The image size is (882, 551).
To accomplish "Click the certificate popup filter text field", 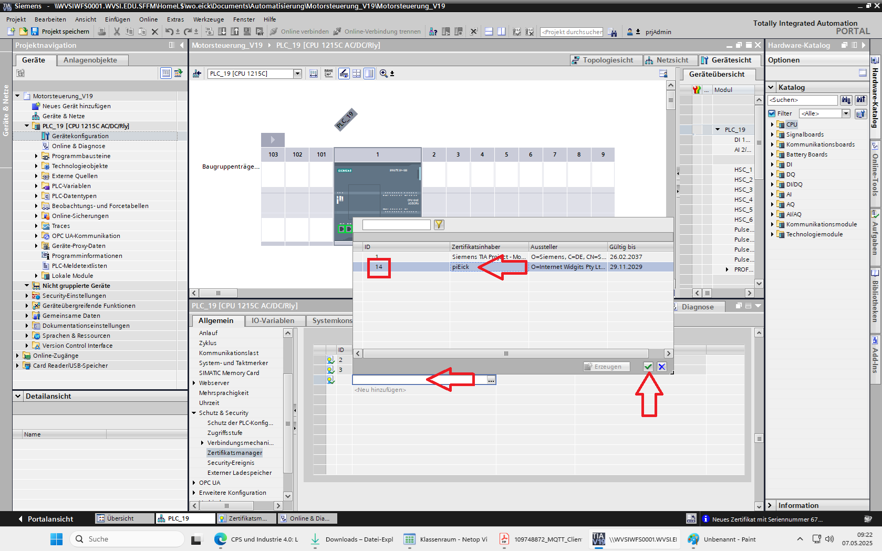I will pos(397,225).
